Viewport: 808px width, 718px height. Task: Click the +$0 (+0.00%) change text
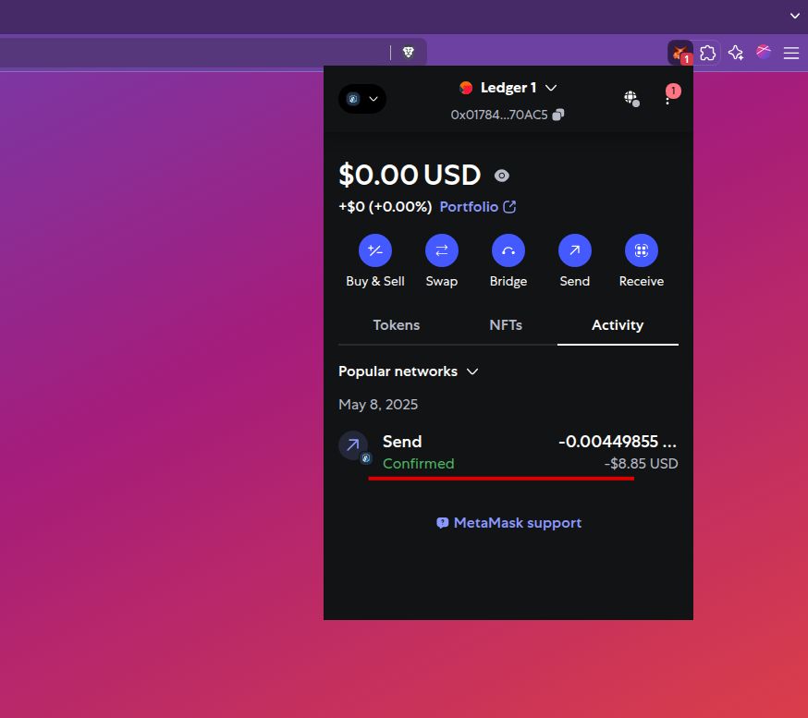pos(385,207)
